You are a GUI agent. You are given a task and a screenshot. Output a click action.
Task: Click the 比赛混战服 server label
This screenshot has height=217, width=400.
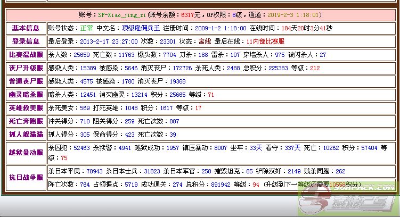(x=25, y=54)
